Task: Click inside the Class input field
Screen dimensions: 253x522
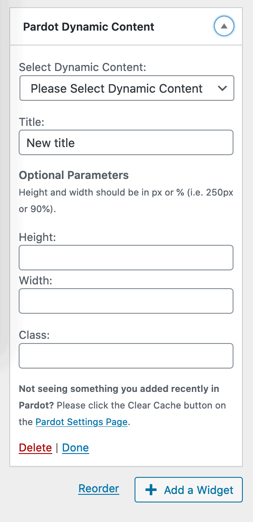Action: pos(126,356)
